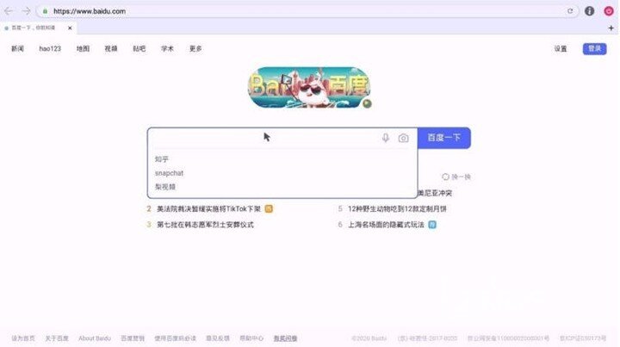Open a new tab with plus icon
The height and width of the screenshot is (347, 620).
pos(611,28)
